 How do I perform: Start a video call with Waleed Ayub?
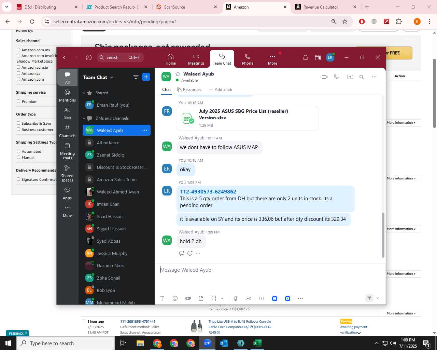click(325, 77)
